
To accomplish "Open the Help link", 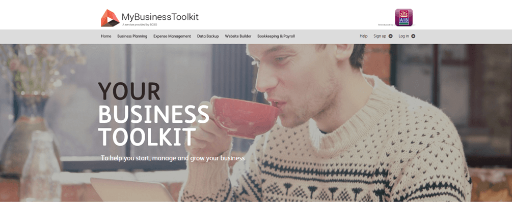I will point(363,36).
